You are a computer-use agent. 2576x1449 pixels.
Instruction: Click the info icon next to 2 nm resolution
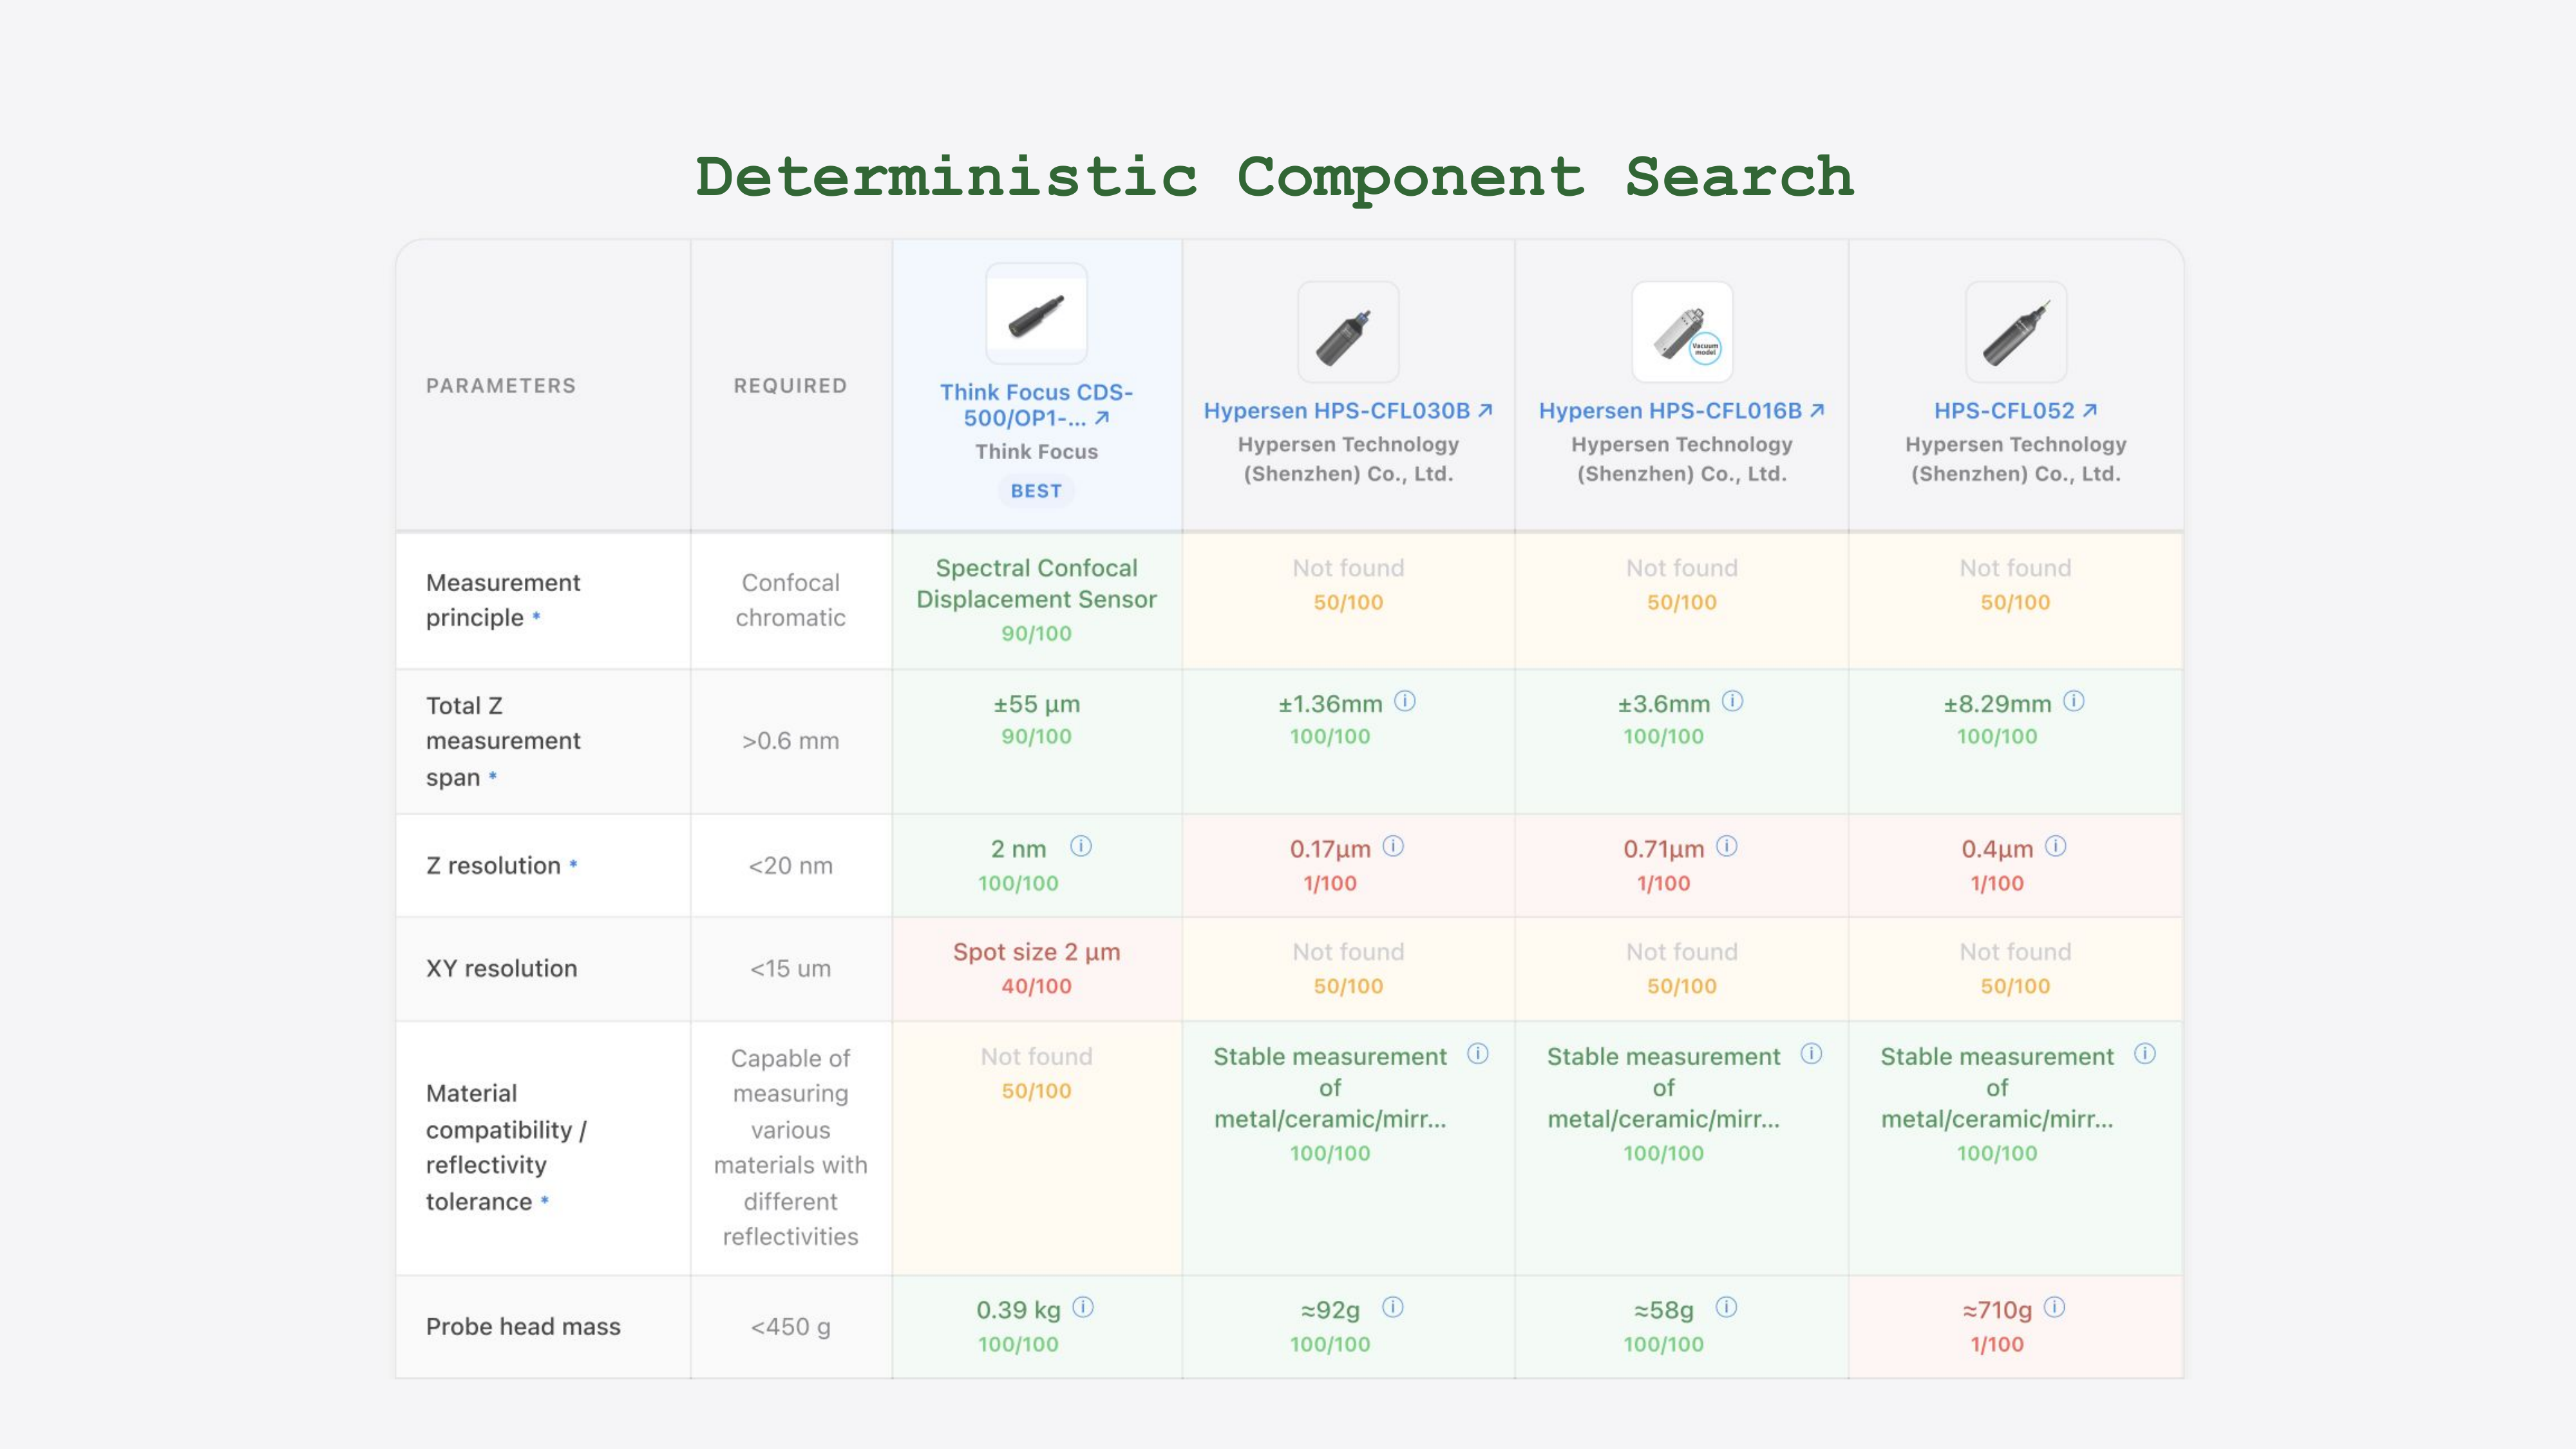click(1081, 846)
